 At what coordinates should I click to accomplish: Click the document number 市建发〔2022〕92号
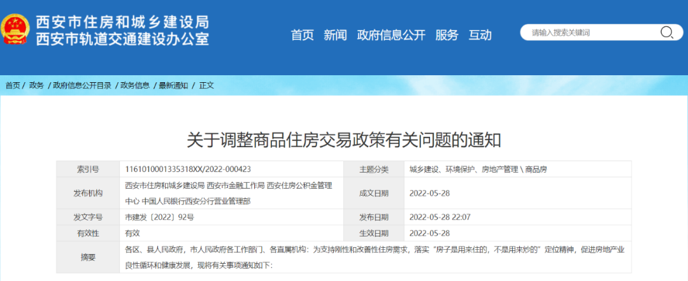159,217
